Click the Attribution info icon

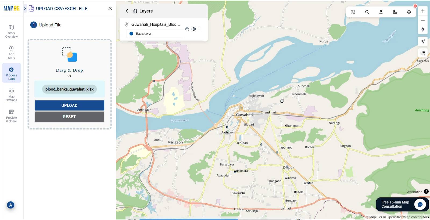click(426, 192)
